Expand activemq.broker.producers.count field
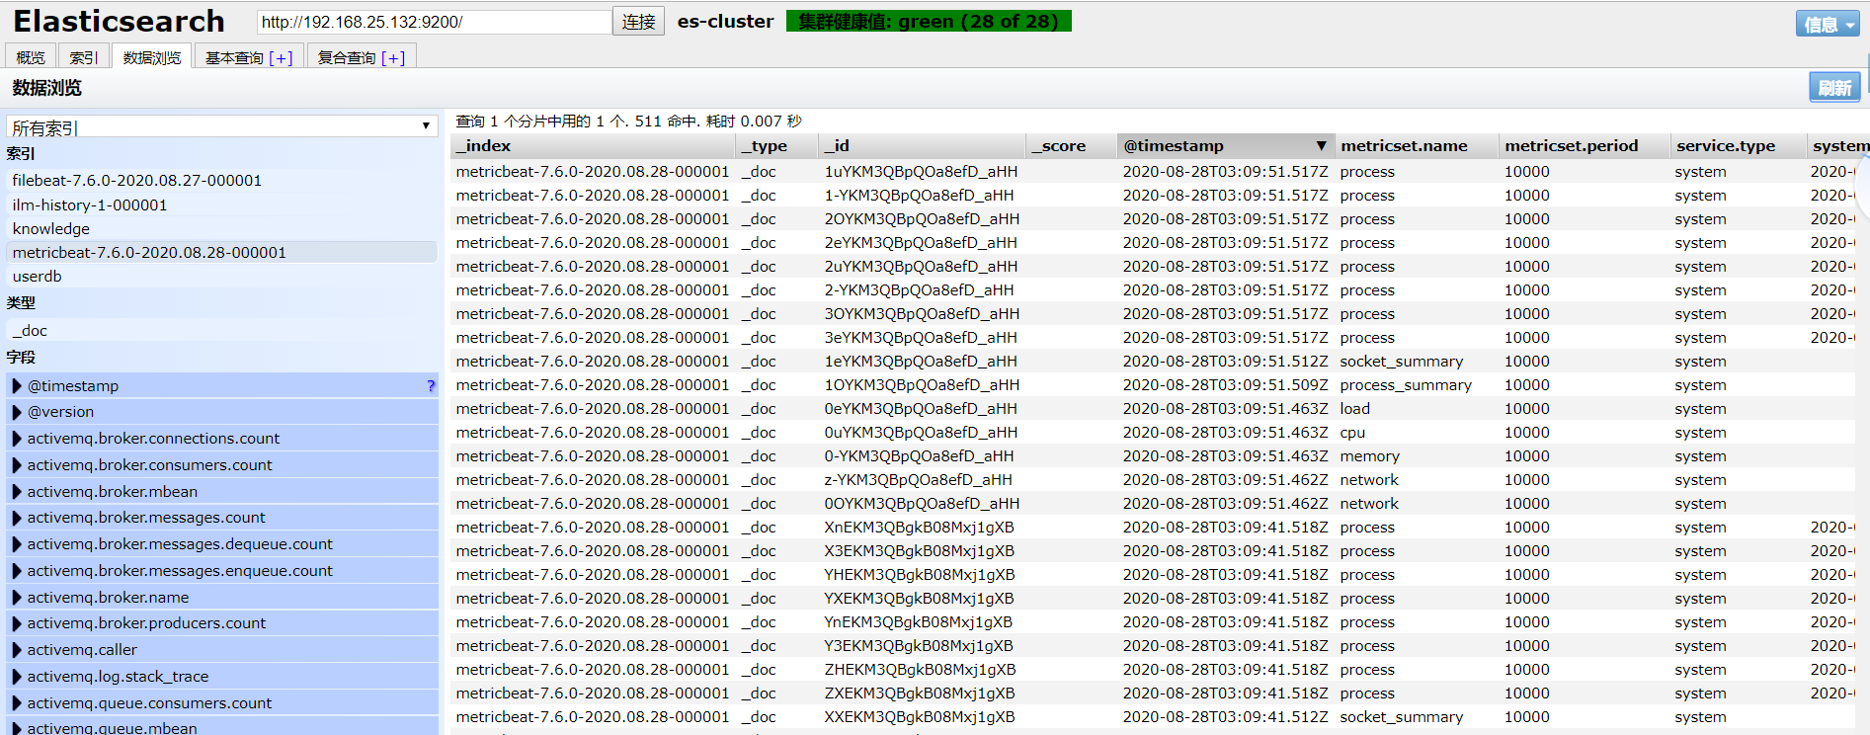The width and height of the screenshot is (1870, 735). click(x=17, y=623)
